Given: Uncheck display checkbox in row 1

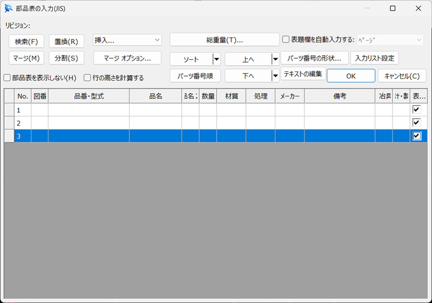Looking at the screenshot, I should click(x=416, y=109).
